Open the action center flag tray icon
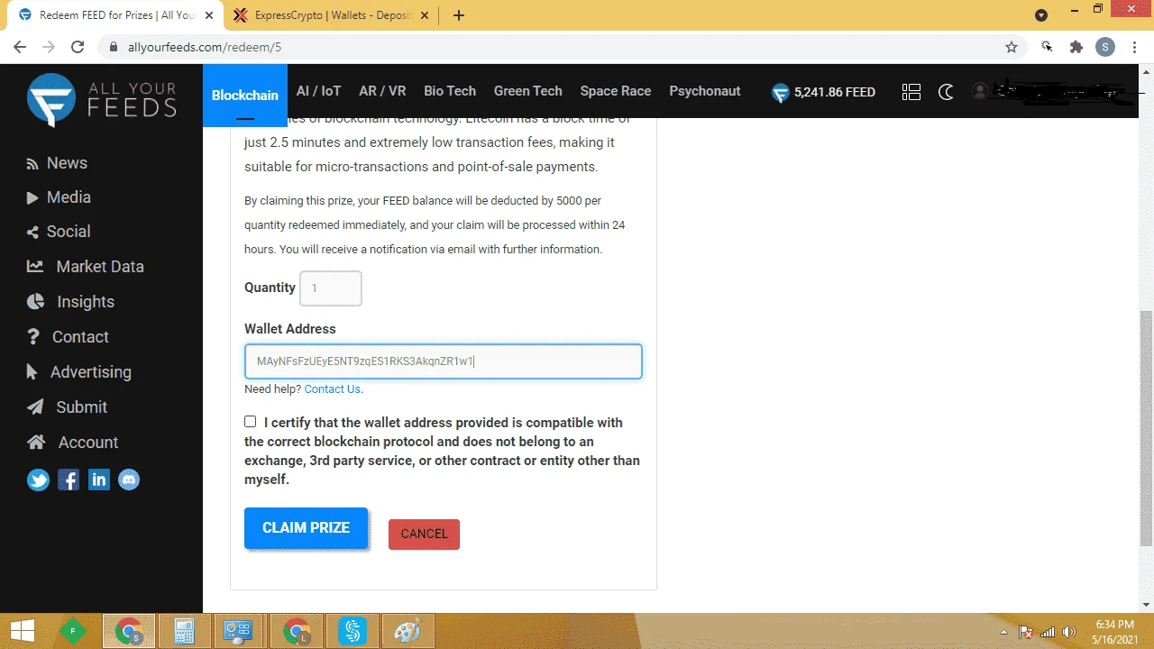1154x649 pixels. (x=1026, y=632)
